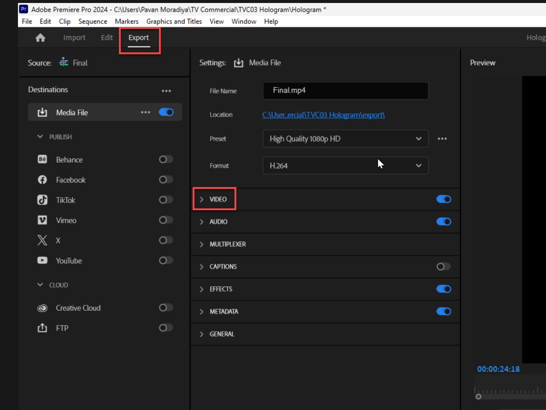Enable Facebook publishing

coord(166,180)
